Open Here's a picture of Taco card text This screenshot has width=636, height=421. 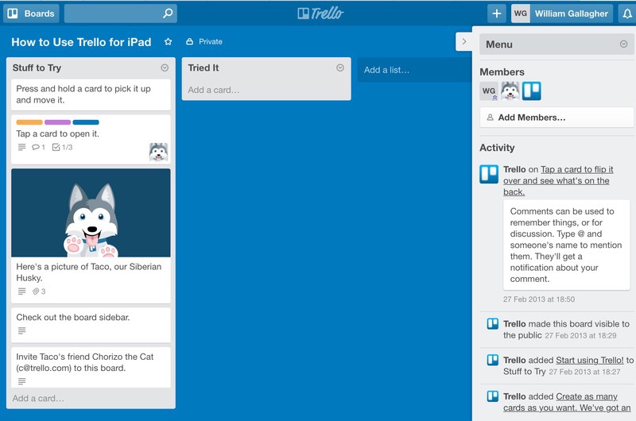(89, 272)
